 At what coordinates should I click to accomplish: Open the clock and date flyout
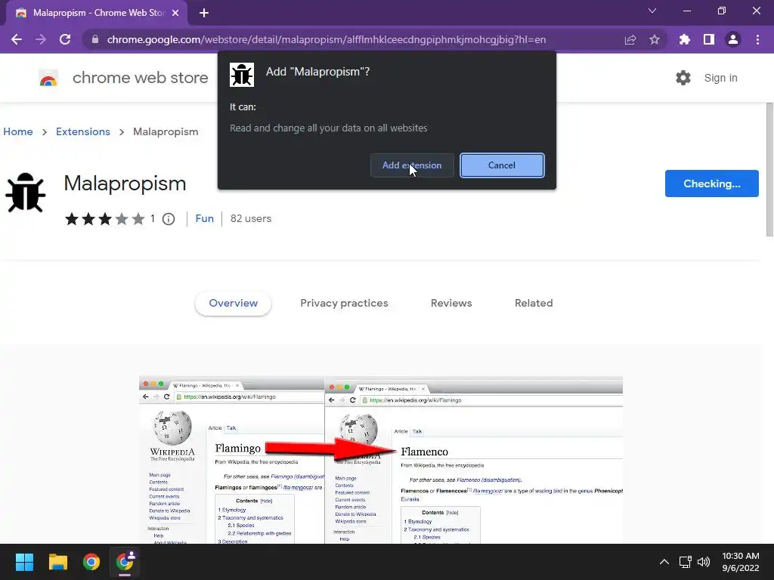point(741,562)
